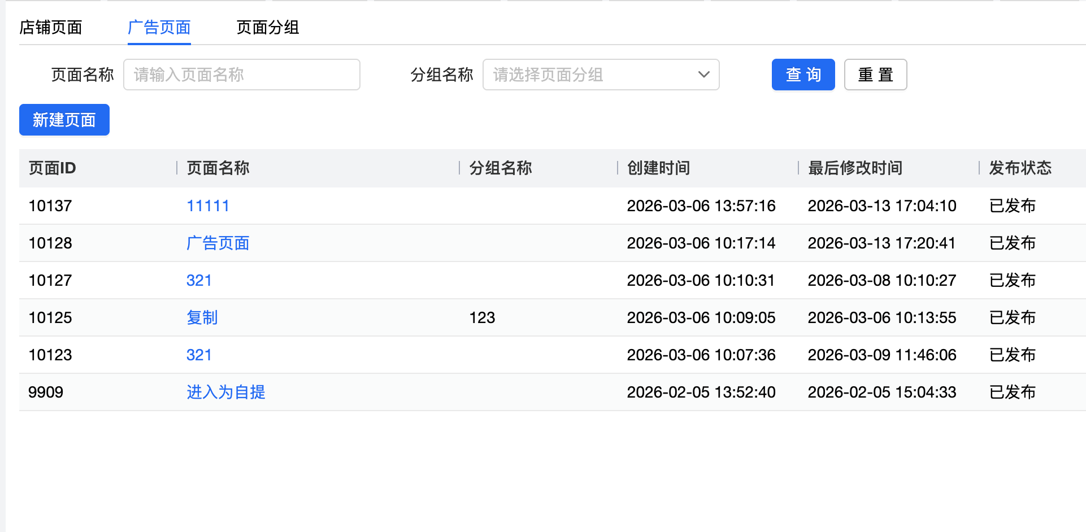Click the 分组名称 column header

coord(500,168)
